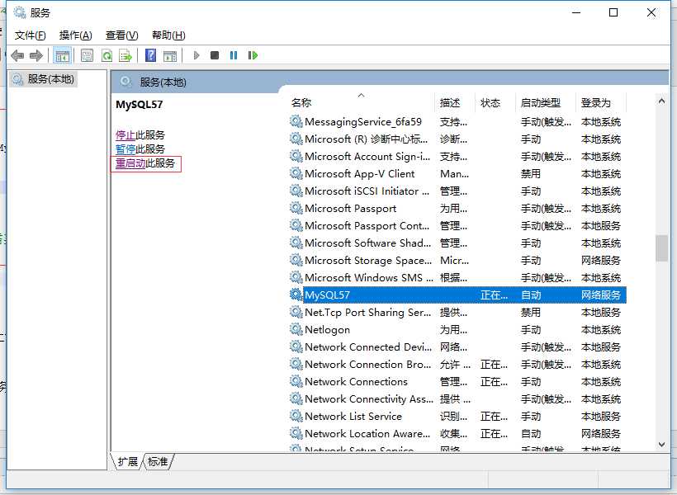Click the 重启动 link to restart service
The width and height of the screenshot is (677, 495).
[130, 163]
